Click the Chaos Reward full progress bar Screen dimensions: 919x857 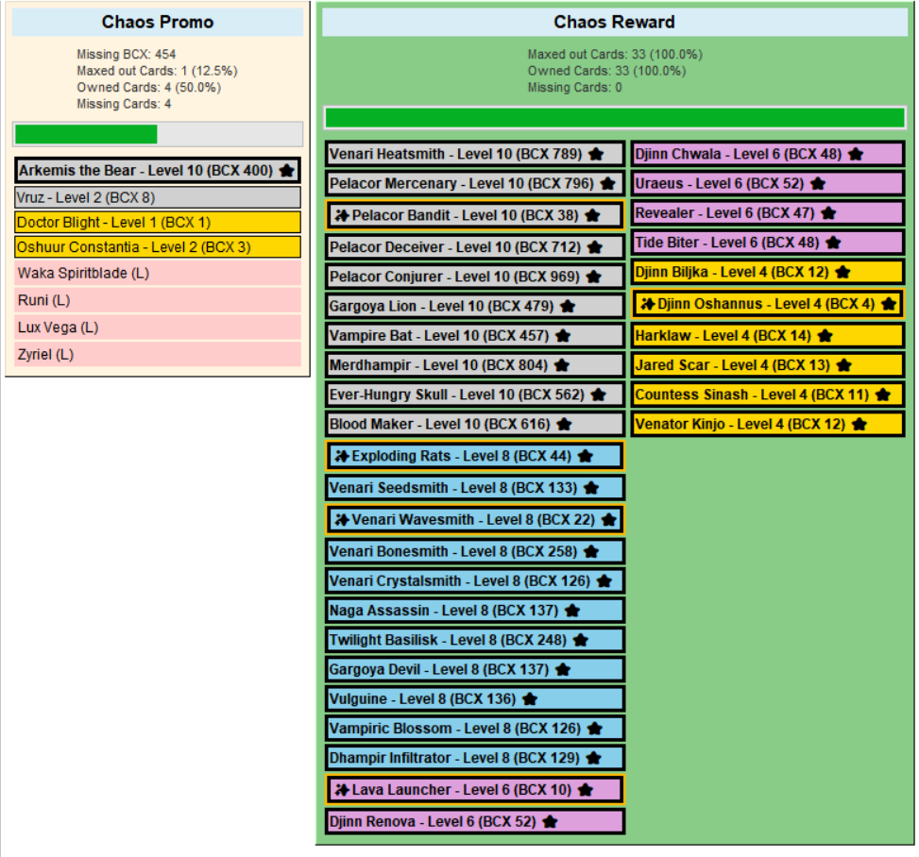point(615,118)
